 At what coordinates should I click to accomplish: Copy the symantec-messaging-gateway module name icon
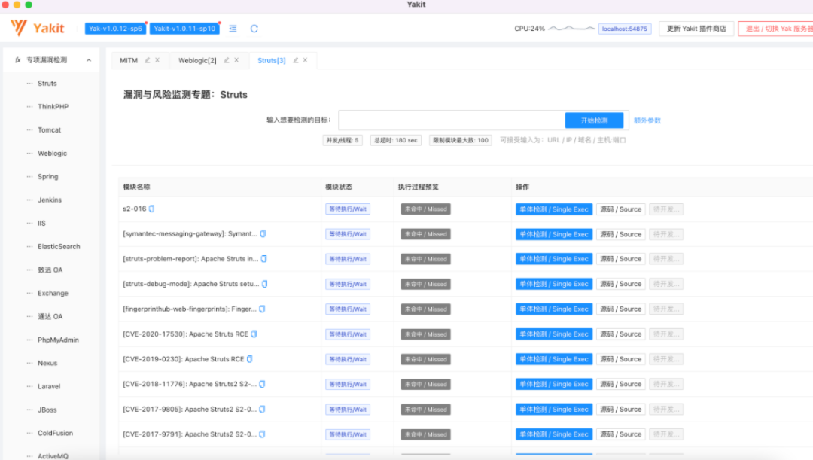pos(263,234)
